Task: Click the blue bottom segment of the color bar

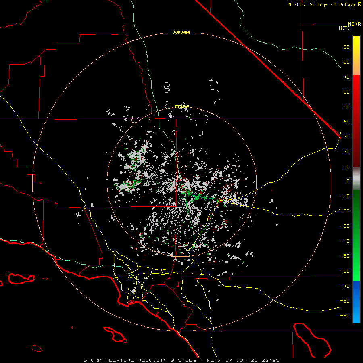Action: pos(356,302)
